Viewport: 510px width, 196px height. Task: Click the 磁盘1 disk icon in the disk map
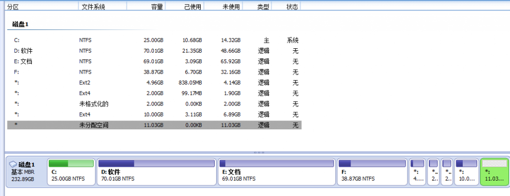pos(13,164)
